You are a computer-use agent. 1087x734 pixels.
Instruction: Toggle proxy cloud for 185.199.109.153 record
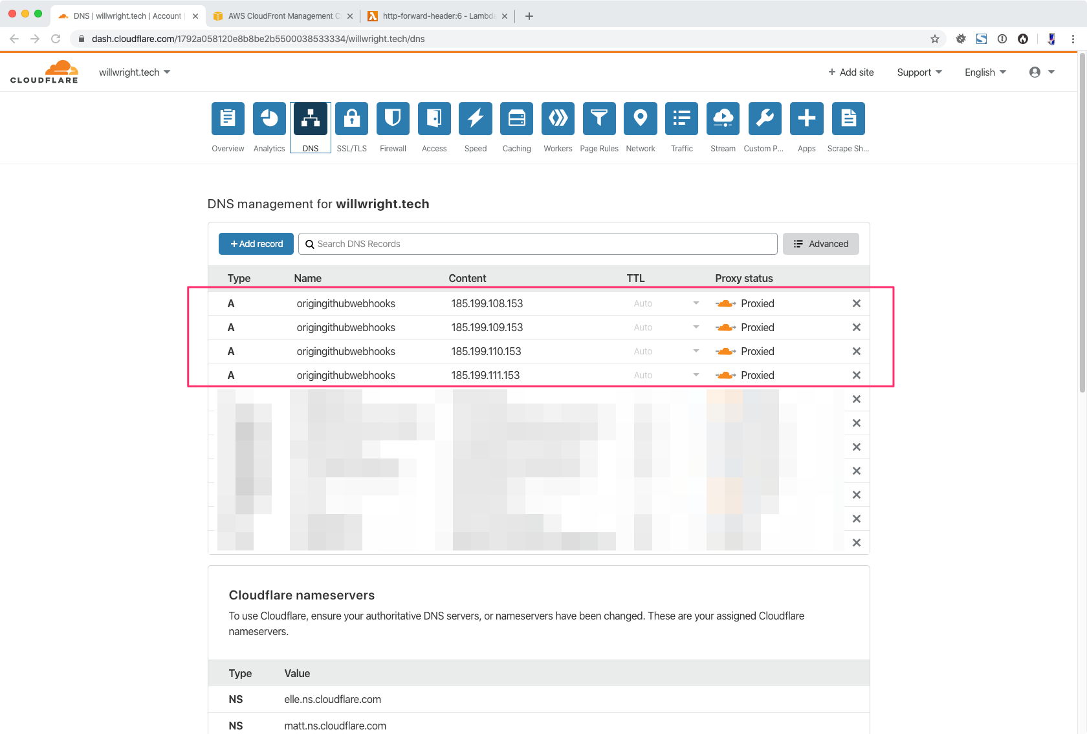point(726,327)
